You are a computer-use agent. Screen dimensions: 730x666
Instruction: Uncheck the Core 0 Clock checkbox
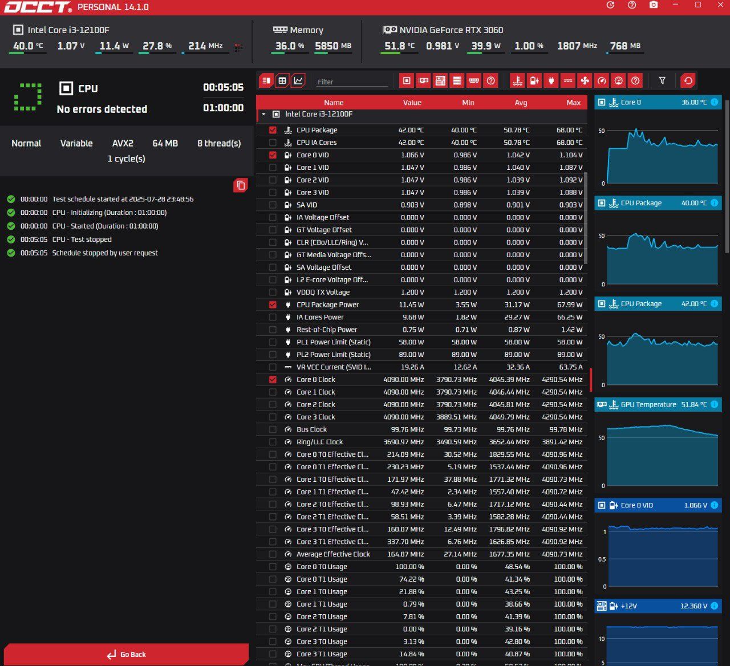273,380
